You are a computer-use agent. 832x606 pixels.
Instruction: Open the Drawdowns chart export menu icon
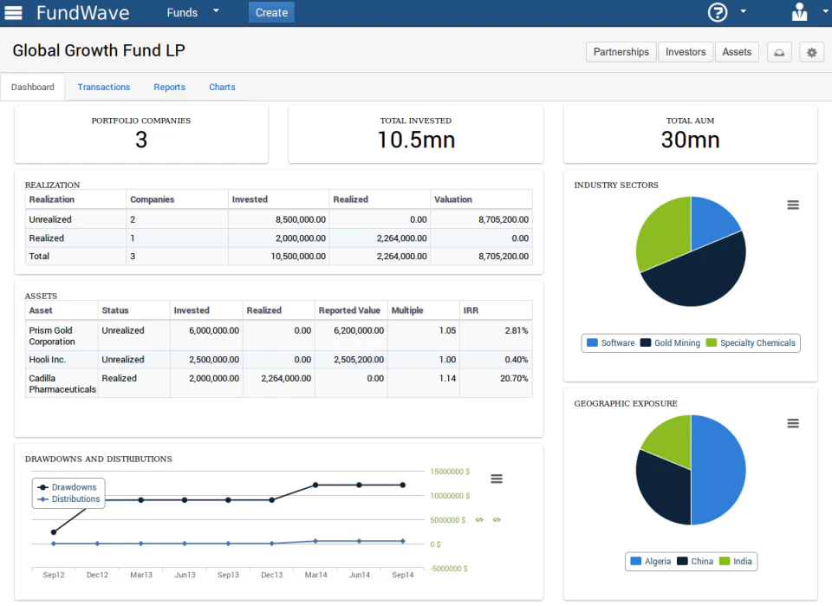(x=496, y=478)
